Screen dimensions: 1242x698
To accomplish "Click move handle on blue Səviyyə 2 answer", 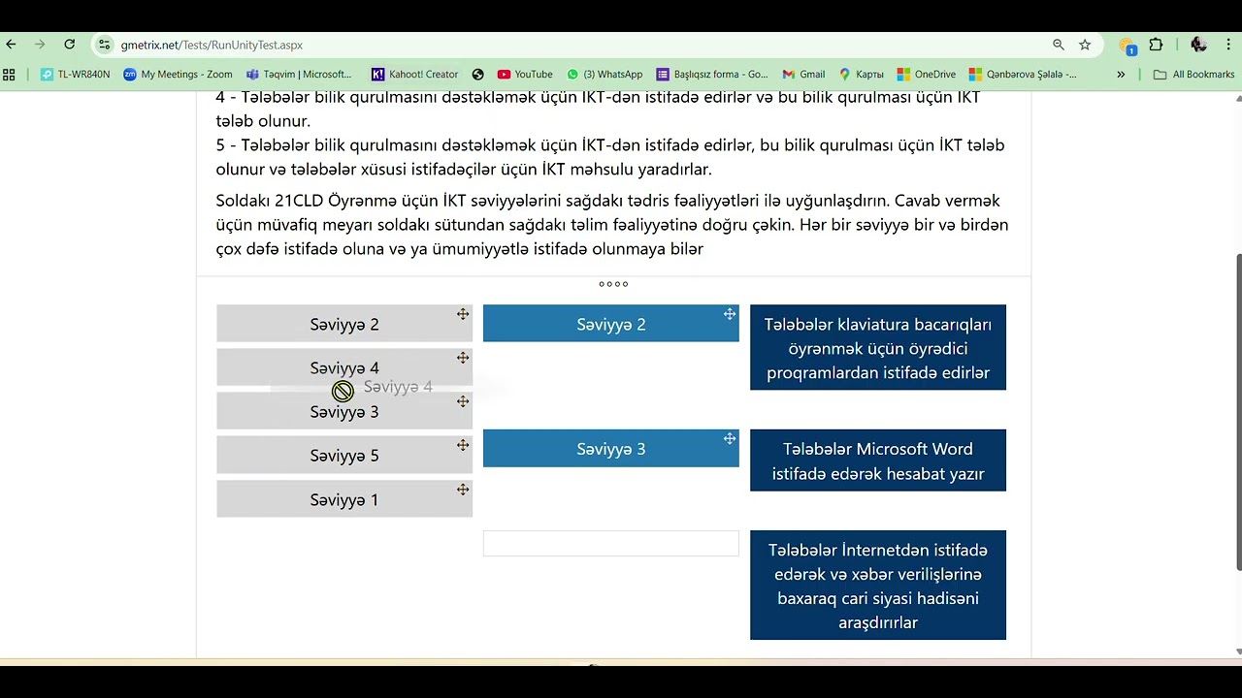I will tap(730, 314).
